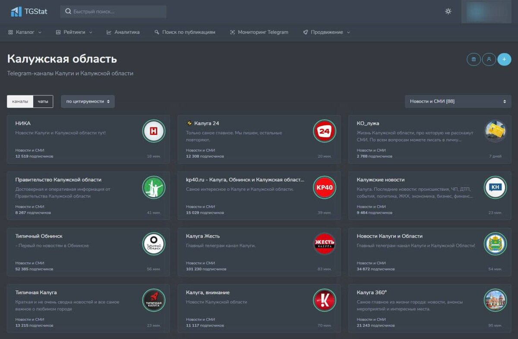The image size is (518, 339).
Task: Click the search magnifier icon
Action: pos(68,12)
